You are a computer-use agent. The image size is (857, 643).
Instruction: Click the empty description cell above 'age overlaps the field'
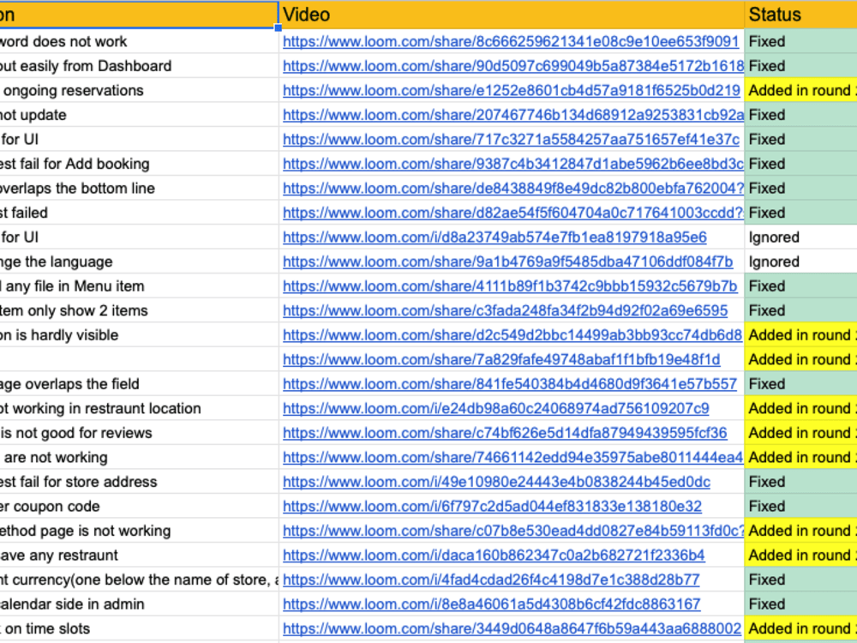click(137, 359)
